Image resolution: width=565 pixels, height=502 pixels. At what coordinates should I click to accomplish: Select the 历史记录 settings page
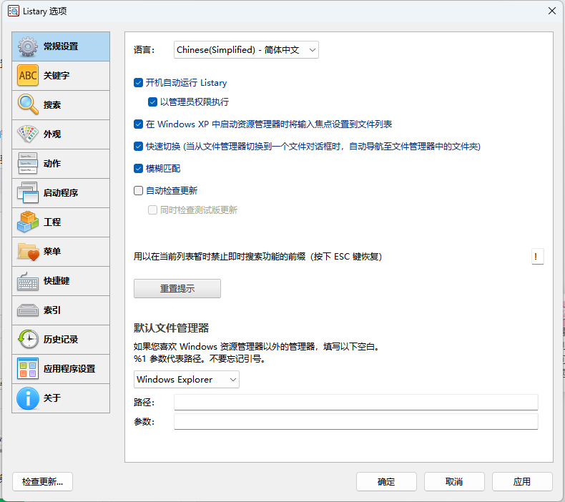(61, 340)
